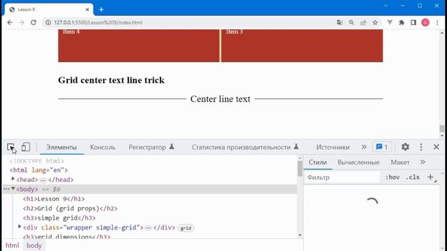Open a new browser tab

pos(101,10)
